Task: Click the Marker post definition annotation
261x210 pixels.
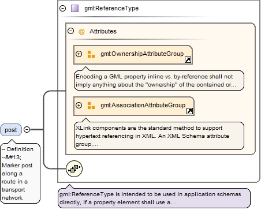Action: point(20,173)
